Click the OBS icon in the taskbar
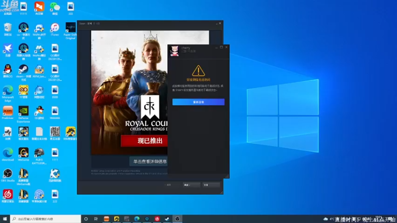Screen dimensions: 397x223 pyautogui.click(x=177, y=219)
